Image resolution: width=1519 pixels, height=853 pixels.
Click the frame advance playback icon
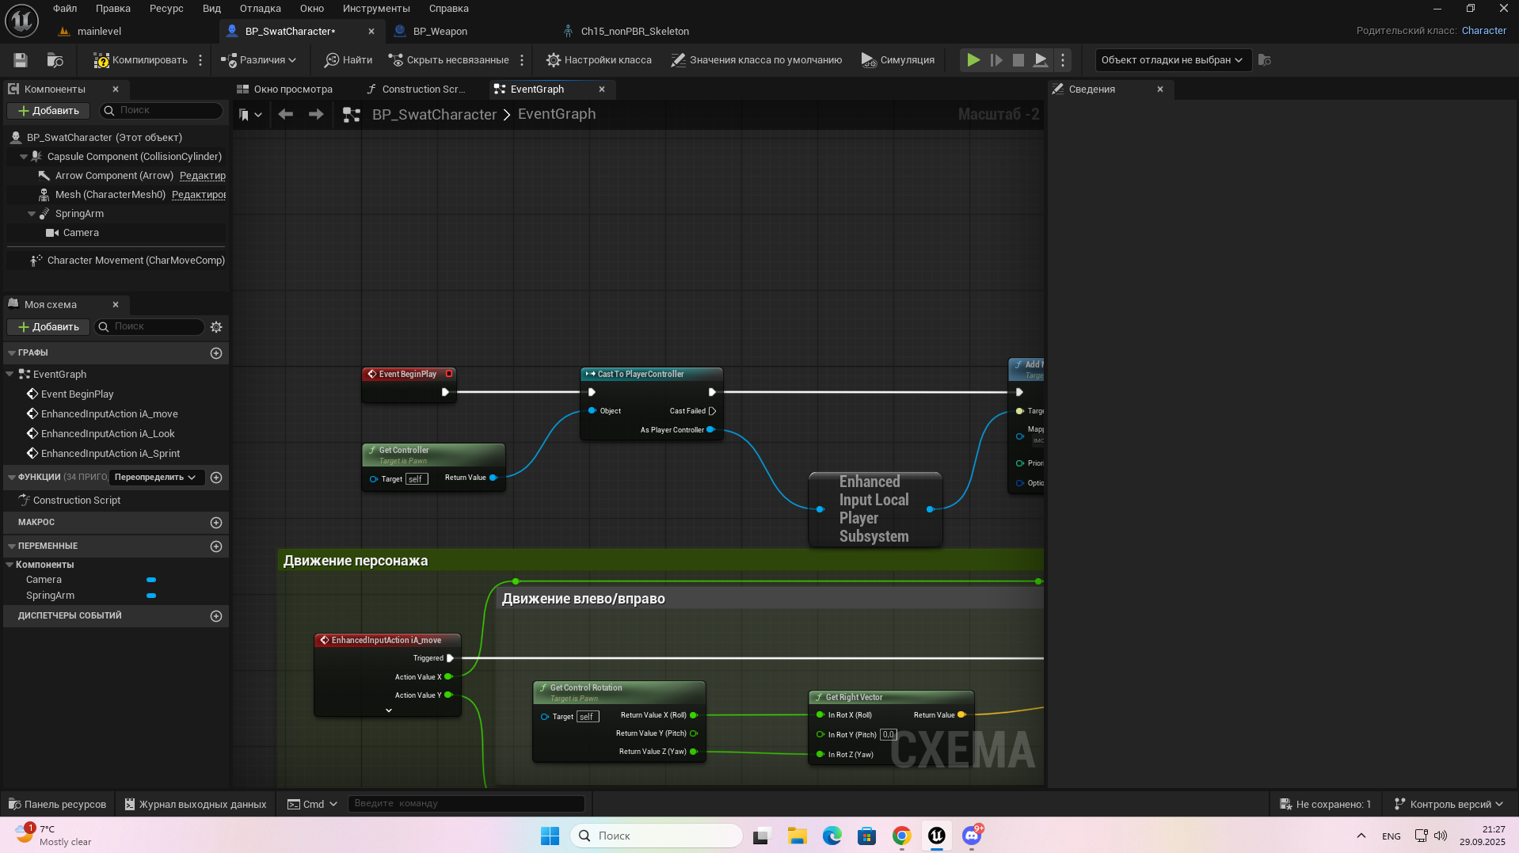996,60
